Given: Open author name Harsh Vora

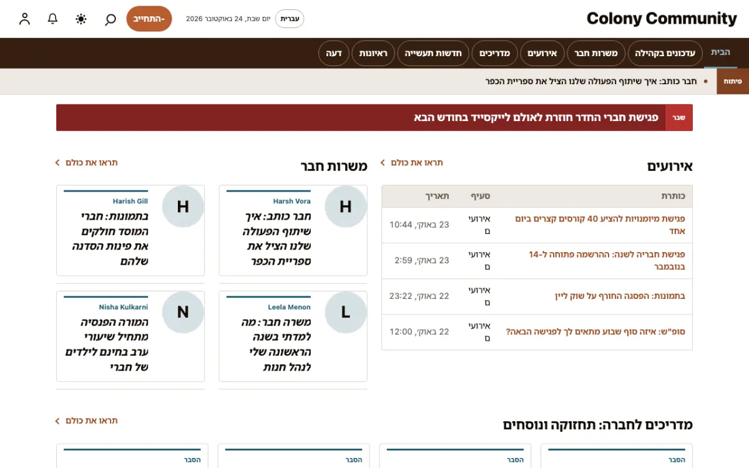Looking at the screenshot, I should tap(291, 201).
